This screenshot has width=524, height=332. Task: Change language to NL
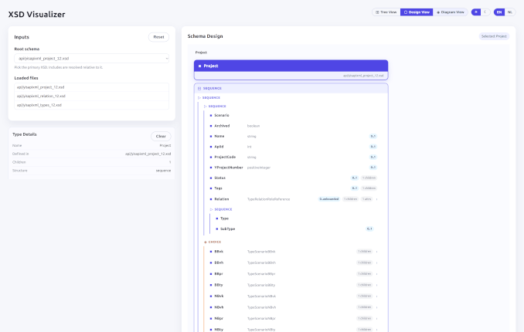509,12
